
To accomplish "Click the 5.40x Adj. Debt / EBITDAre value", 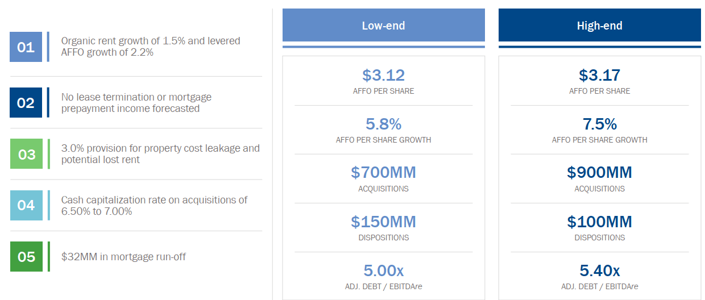I will click(599, 270).
